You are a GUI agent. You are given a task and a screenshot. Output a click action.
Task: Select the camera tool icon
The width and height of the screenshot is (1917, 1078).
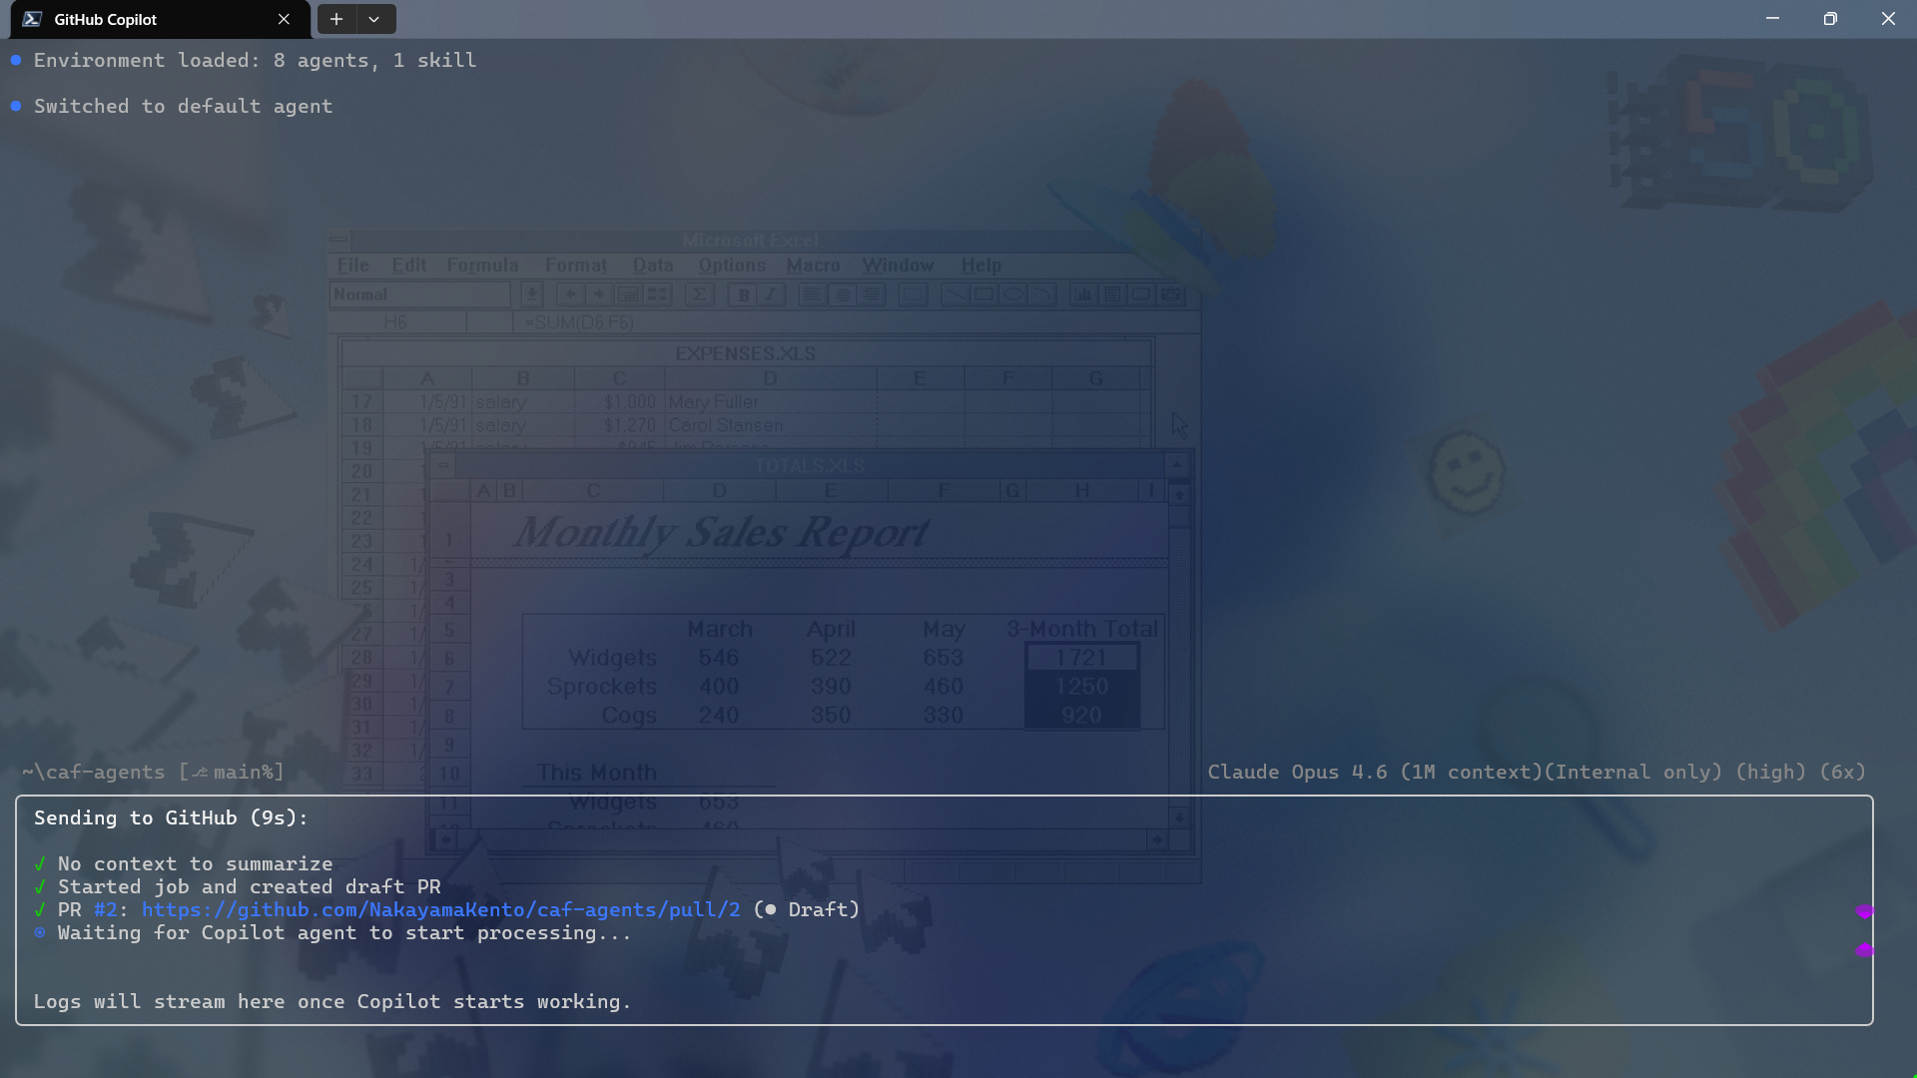[x=1171, y=294]
